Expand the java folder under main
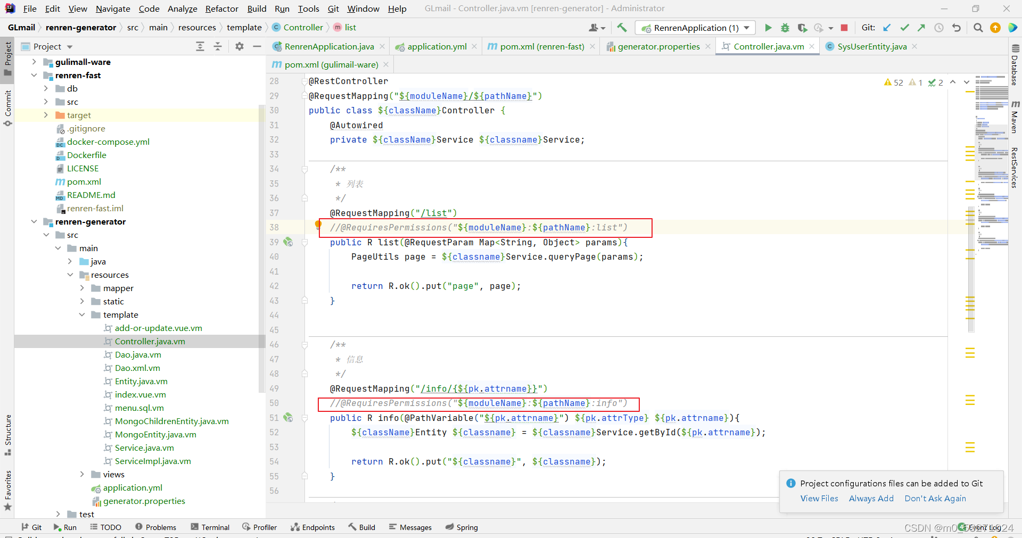1022x538 pixels. [70, 262]
